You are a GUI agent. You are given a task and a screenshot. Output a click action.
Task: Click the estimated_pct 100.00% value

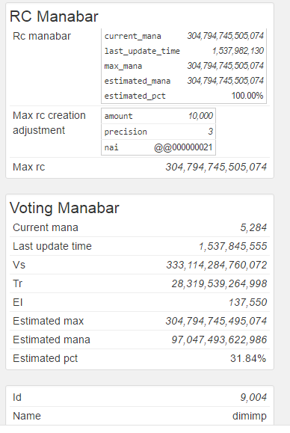(x=247, y=96)
